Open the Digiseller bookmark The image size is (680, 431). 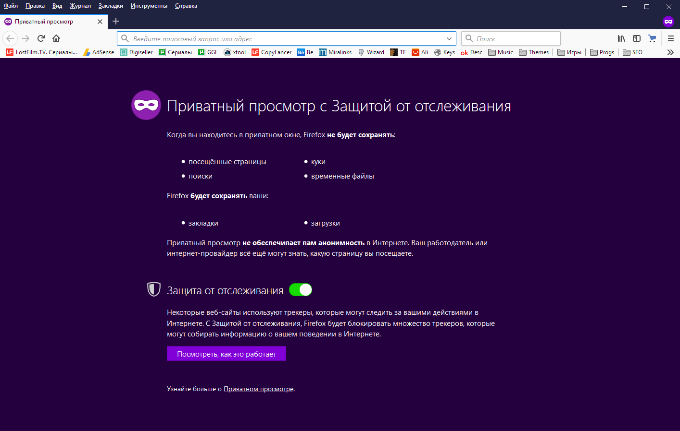point(137,52)
